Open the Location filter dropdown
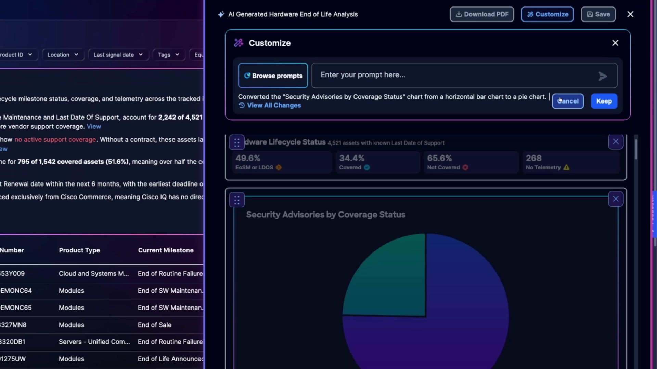The image size is (657, 369). coord(63,55)
